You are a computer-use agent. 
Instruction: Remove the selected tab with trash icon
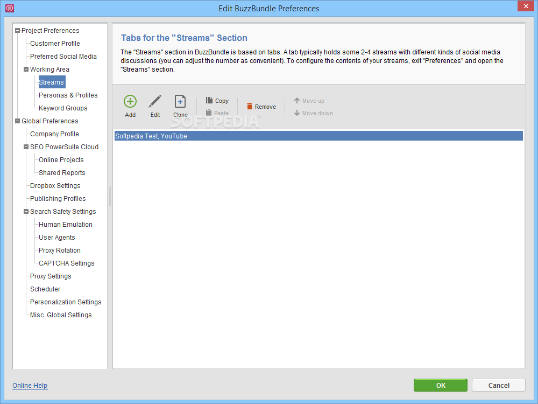tap(261, 107)
